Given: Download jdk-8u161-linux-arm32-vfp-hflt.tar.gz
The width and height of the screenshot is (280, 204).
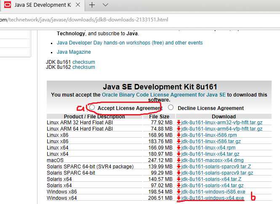Looking at the screenshot, I should click(222, 123).
